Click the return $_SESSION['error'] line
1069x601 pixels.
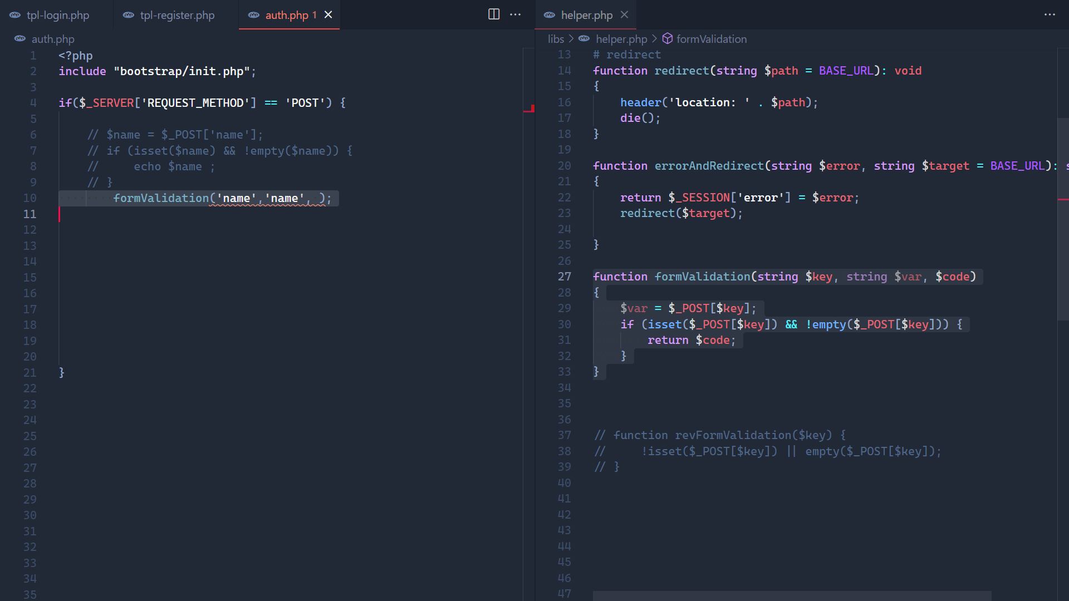coord(740,198)
